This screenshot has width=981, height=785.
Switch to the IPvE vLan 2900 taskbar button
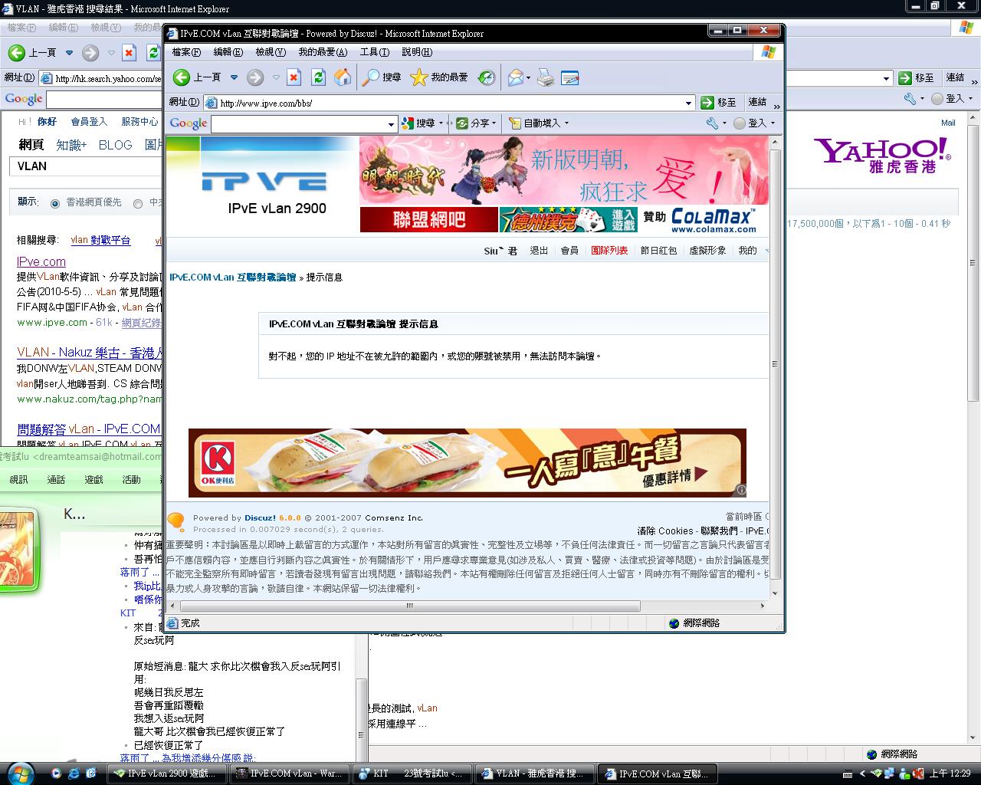tap(168, 774)
